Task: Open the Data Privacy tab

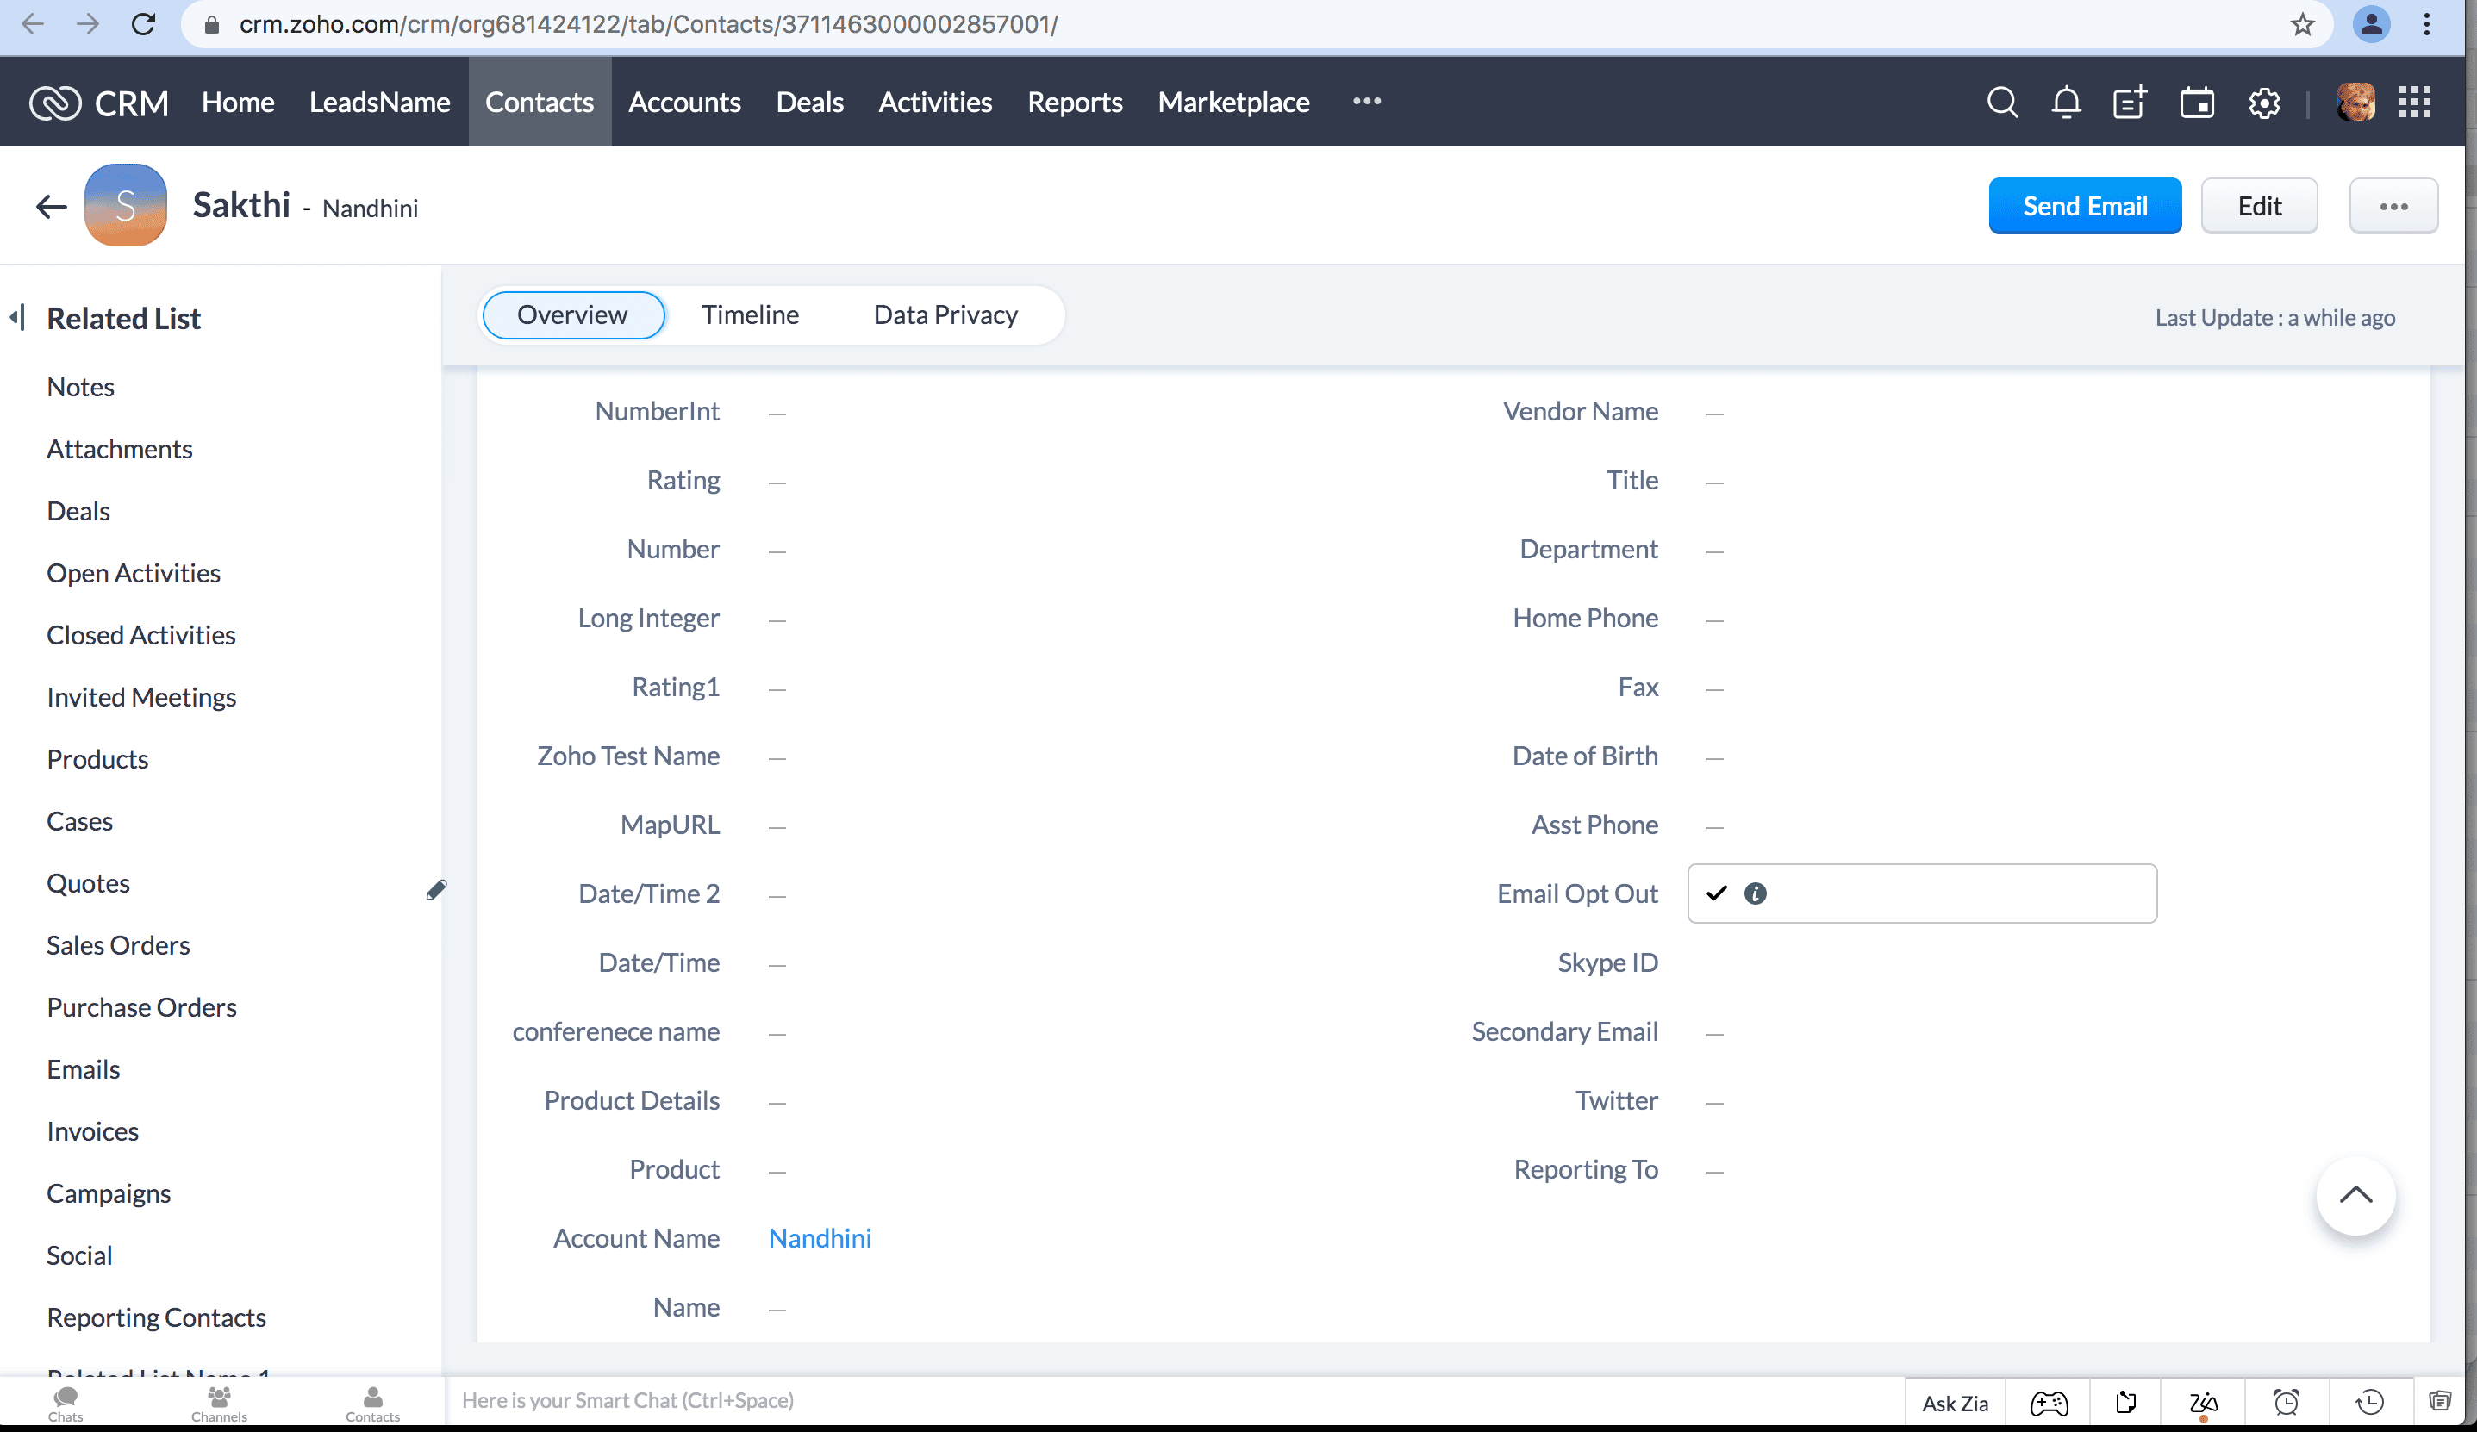Action: (945, 314)
